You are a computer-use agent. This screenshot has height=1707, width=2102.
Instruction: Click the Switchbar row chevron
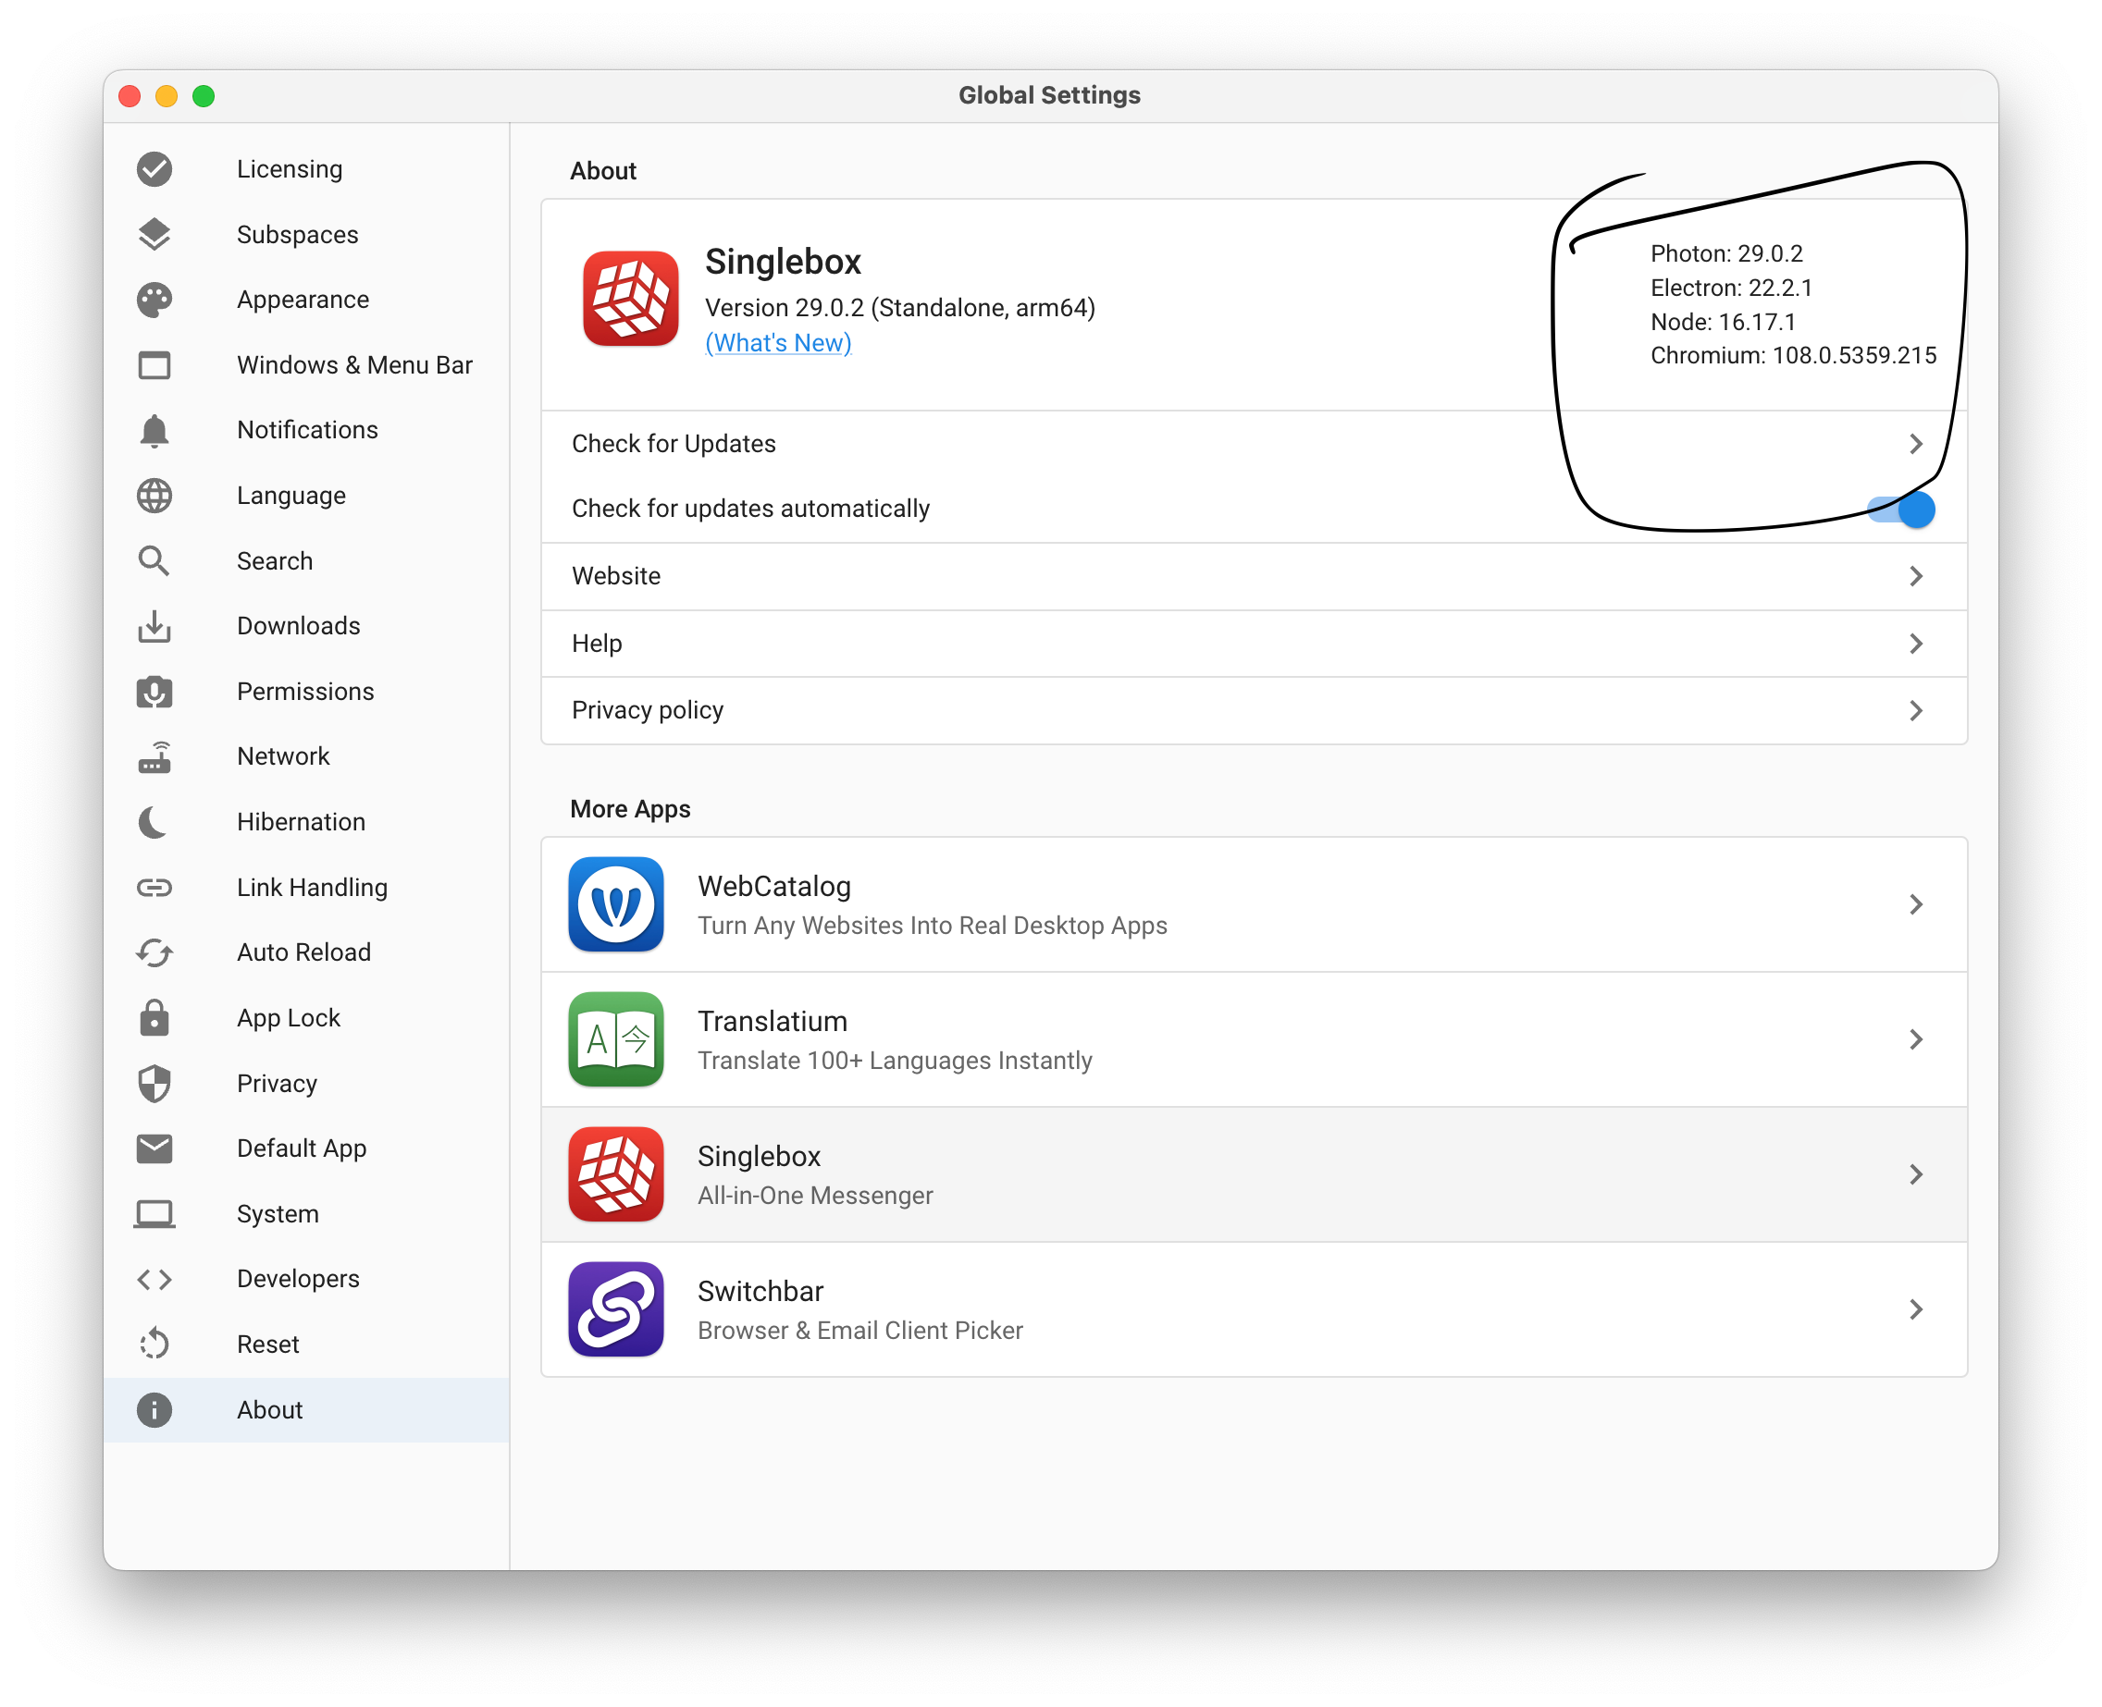[x=1916, y=1309]
